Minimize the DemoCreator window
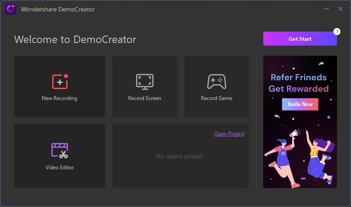The height and width of the screenshot is (207, 351). click(x=326, y=9)
